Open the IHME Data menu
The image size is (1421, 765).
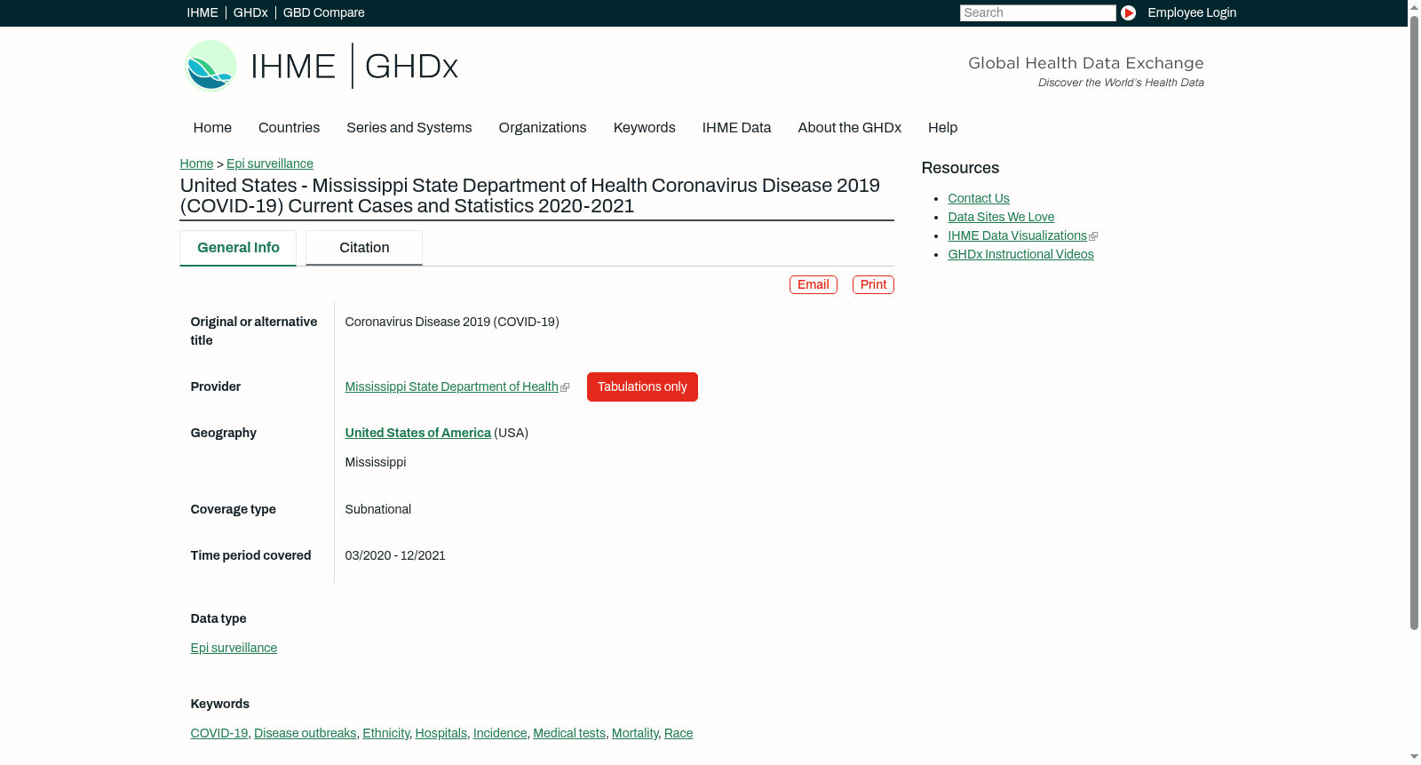coord(736,127)
